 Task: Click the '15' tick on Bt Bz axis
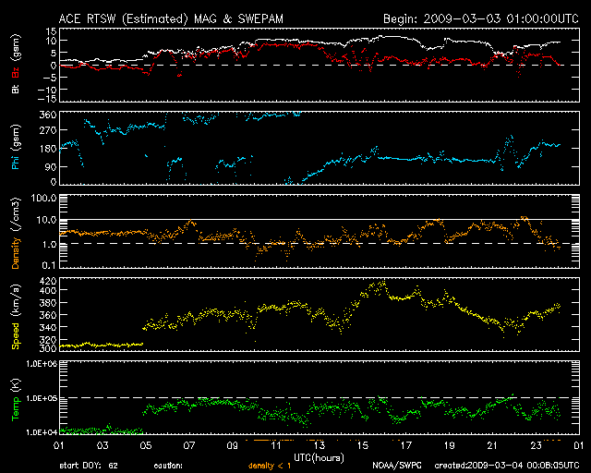pos(52,30)
